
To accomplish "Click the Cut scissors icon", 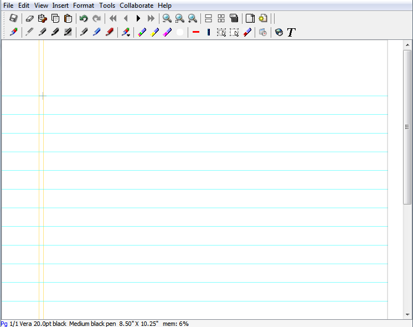I will tap(43, 18).
